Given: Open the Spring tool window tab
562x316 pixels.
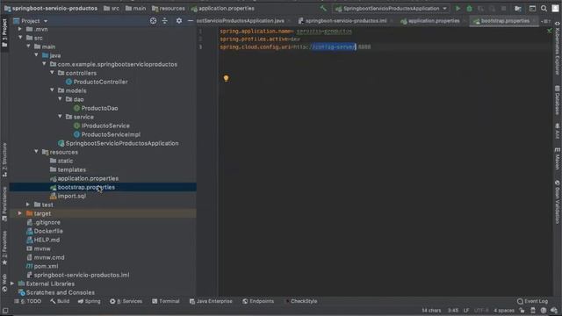Looking at the screenshot, I should coord(90,301).
